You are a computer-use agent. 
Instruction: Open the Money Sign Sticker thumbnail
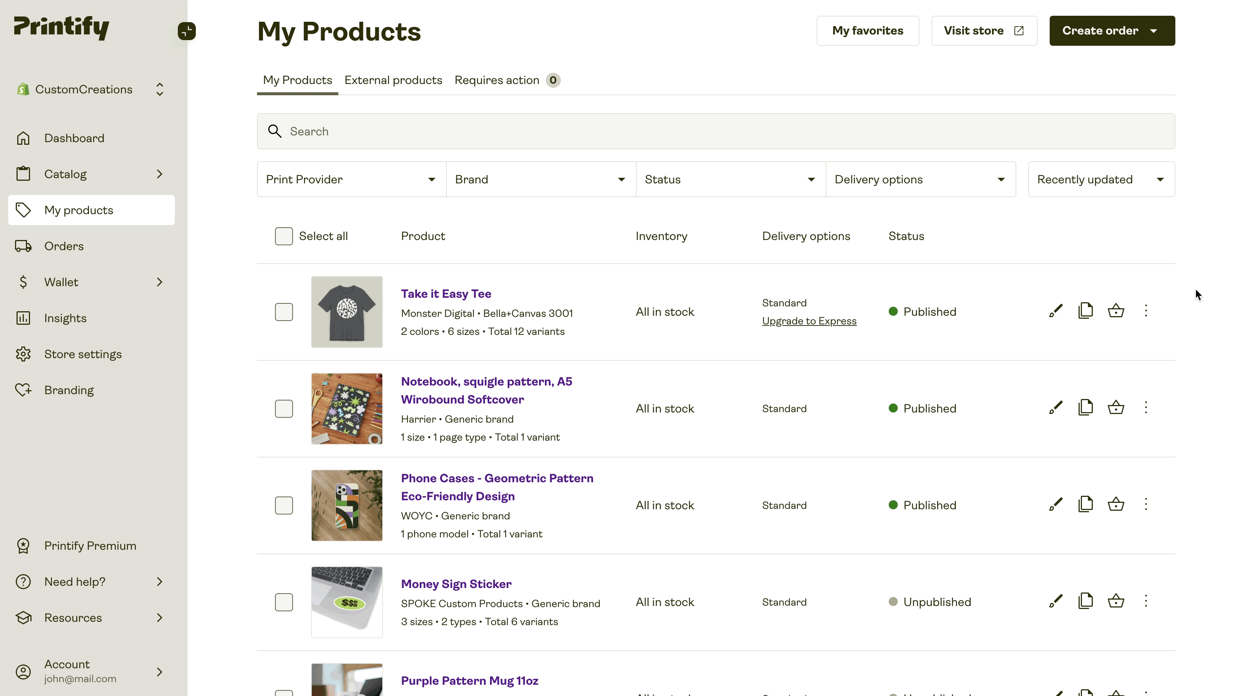pos(347,602)
